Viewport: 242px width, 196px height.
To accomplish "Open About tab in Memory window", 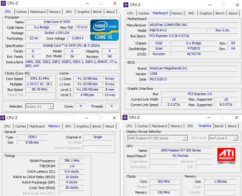I will click(x=110, y=126).
